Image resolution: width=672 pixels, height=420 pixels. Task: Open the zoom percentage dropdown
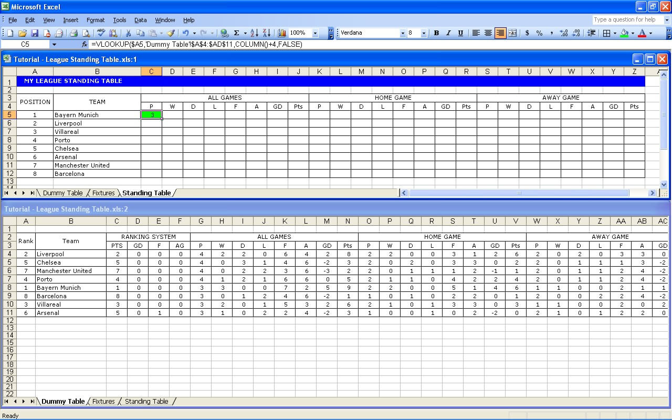click(x=315, y=33)
